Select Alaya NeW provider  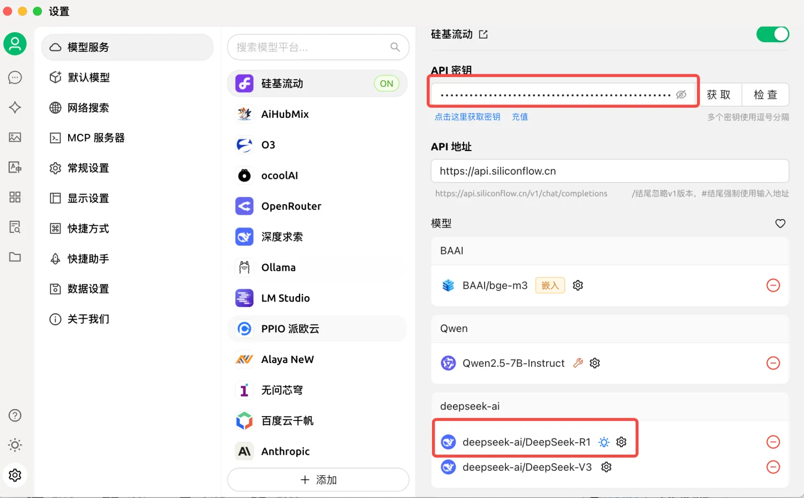click(x=317, y=359)
